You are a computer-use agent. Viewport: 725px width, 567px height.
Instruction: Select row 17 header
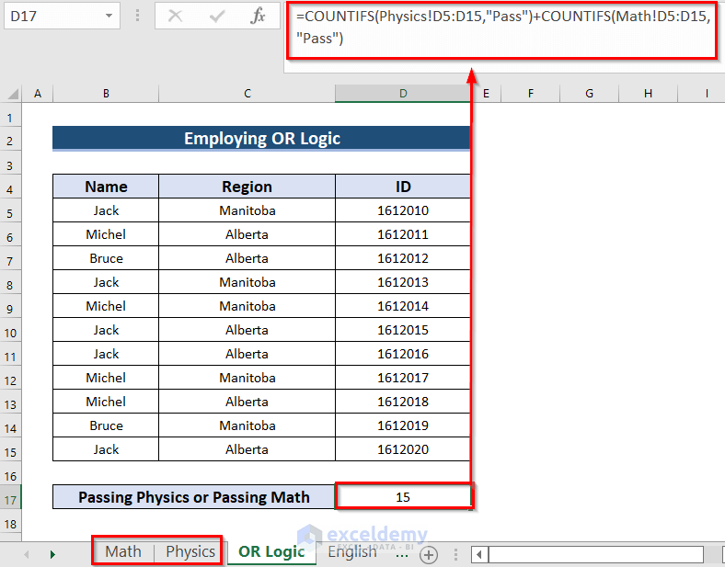tap(10, 499)
